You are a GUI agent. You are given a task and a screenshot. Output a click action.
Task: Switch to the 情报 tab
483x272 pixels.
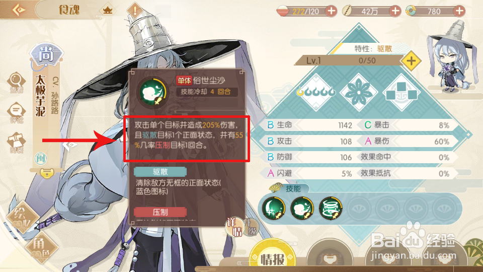click(272, 257)
